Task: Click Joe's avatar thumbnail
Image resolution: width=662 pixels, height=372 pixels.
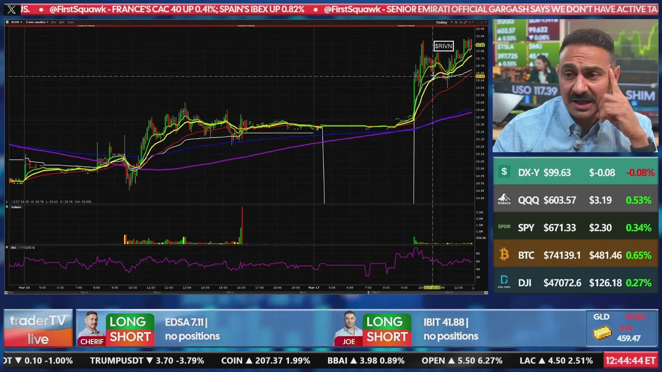Action: 349,328
